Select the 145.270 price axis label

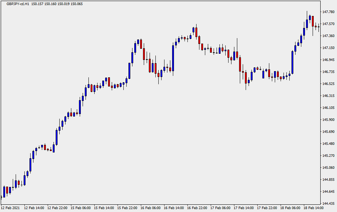tap(328, 156)
